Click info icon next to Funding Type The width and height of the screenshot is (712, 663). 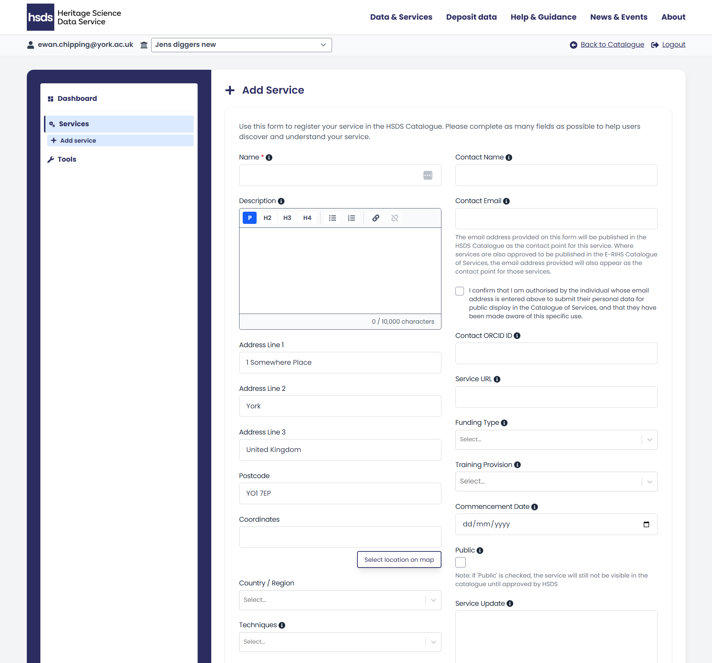click(504, 423)
